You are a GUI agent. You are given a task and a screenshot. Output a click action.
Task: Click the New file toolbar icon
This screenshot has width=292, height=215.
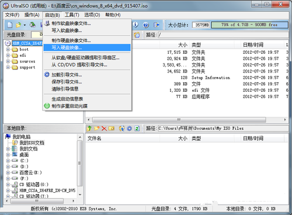[x=10, y=25]
